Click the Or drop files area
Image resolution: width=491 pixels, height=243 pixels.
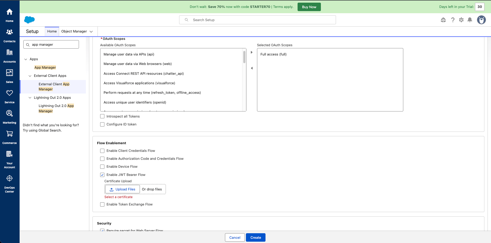(152, 189)
